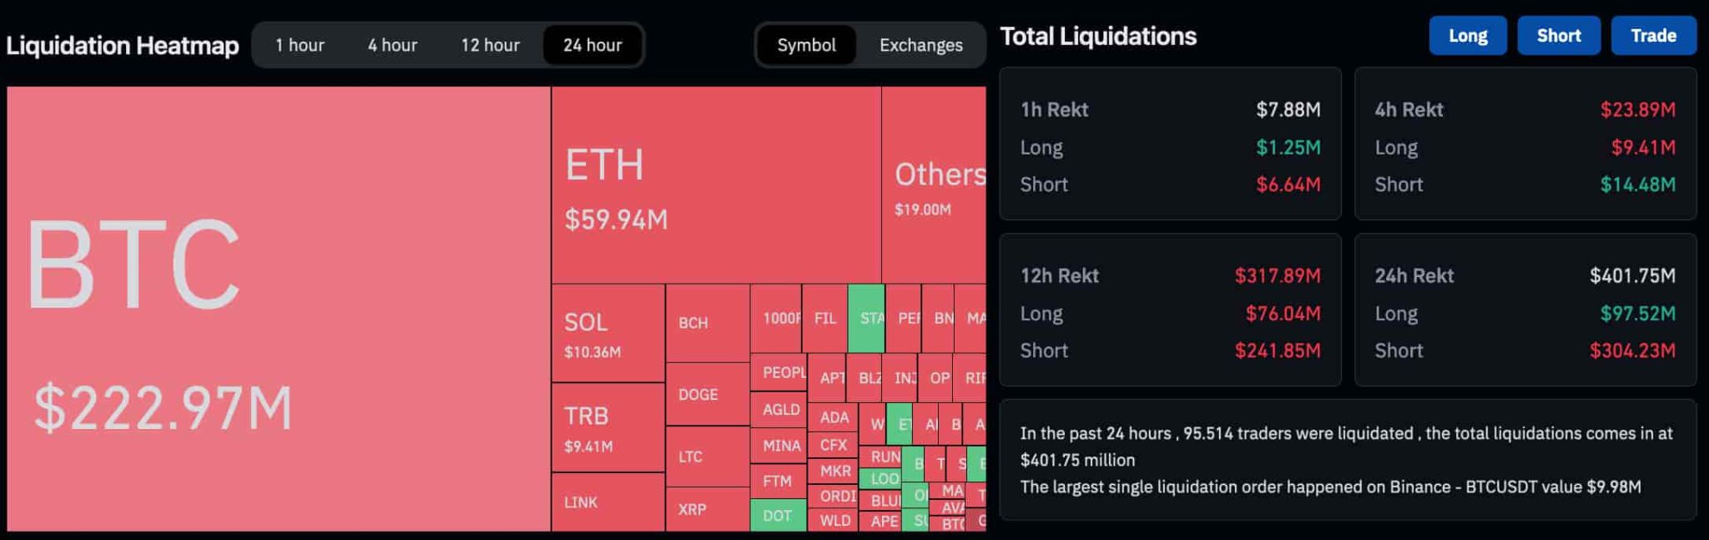This screenshot has height=540, width=1709.
Task: Click the Others $19.00M tile
Action: pyautogui.click(x=933, y=185)
